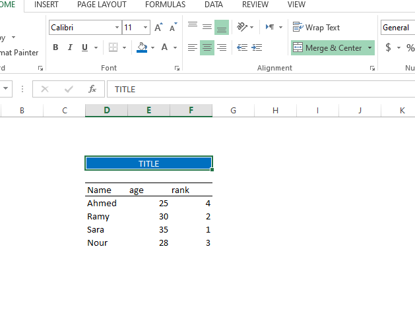The width and height of the screenshot is (415, 311).
Task: Open the Calibri font name dropdown
Action: [117, 28]
